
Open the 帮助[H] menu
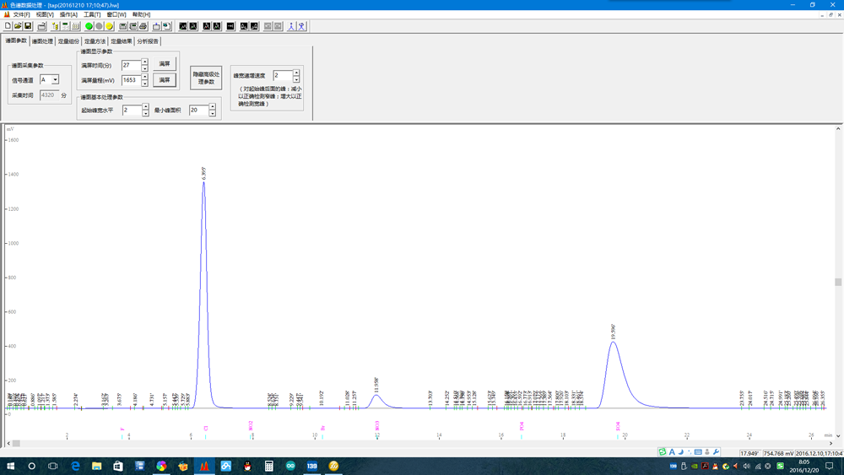pyautogui.click(x=142, y=14)
